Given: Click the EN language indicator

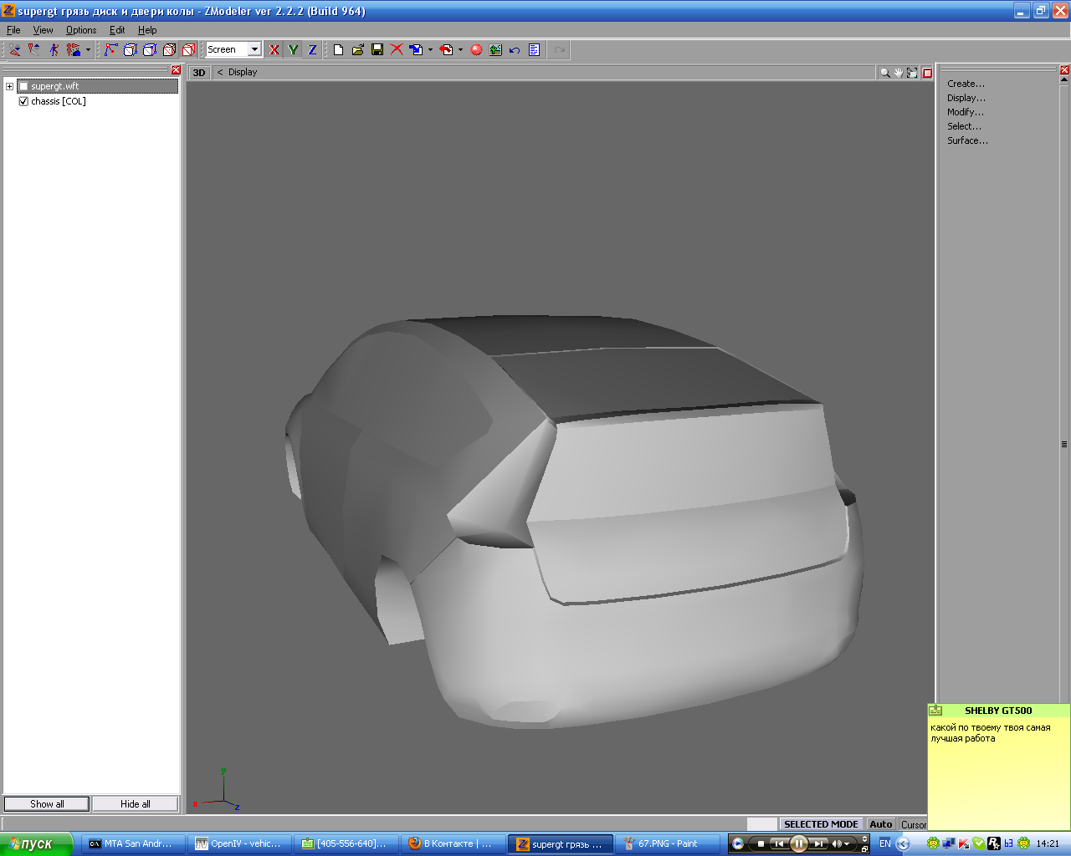Looking at the screenshot, I should (885, 844).
